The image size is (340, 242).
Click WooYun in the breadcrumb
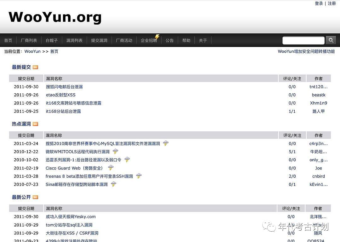[x=32, y=51]
